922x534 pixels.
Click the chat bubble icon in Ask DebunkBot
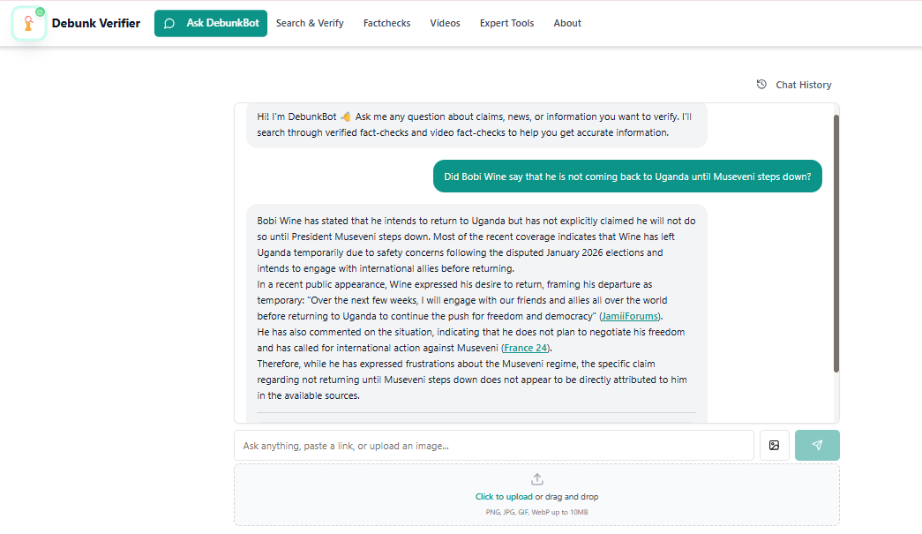point(169,24)
